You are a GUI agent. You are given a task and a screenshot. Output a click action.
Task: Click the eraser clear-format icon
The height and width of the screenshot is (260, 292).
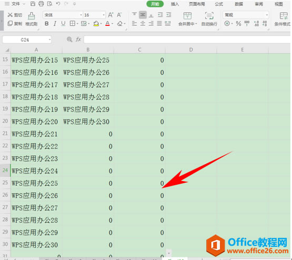coord(120,24)
